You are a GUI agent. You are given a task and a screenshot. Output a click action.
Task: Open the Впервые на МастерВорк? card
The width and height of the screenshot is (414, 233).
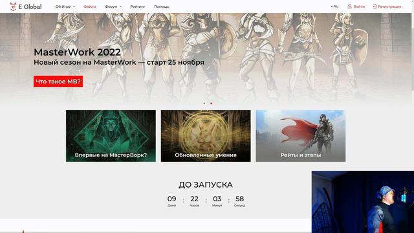point(111,136)
